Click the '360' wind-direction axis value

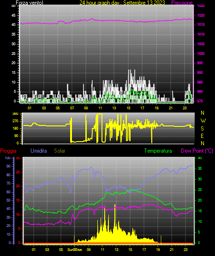coord(15,114)
